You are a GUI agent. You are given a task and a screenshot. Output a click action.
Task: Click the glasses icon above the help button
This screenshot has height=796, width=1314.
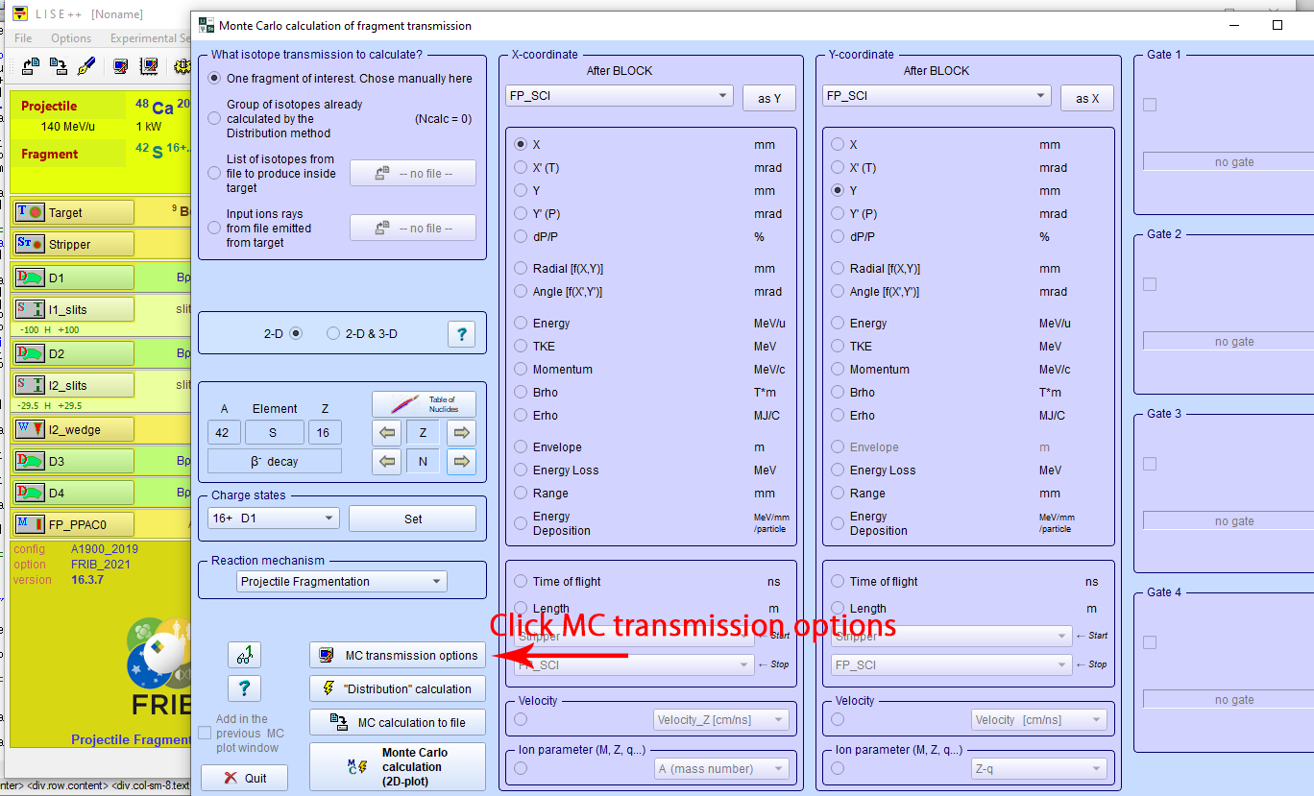pos(244,656)
